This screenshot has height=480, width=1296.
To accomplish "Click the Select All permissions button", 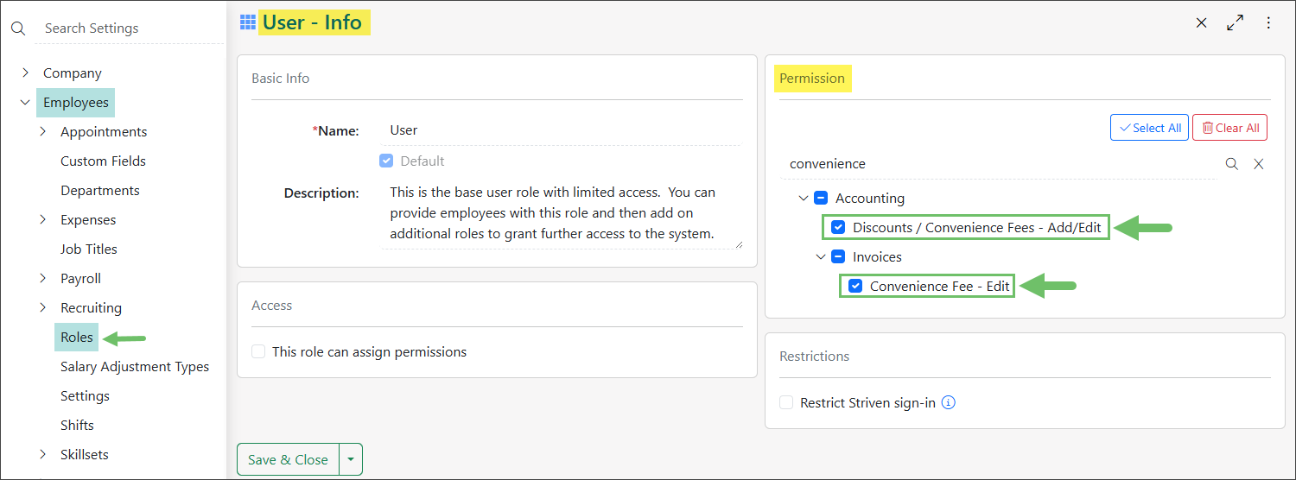I will coord(1149,128).
